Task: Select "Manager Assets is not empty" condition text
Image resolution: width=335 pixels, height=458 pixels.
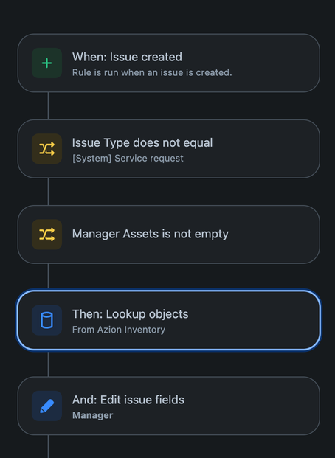Action: (151, 235)
